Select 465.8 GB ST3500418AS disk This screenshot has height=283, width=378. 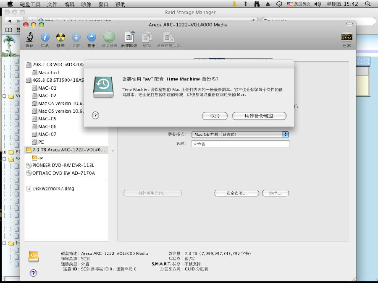point(55,80)
